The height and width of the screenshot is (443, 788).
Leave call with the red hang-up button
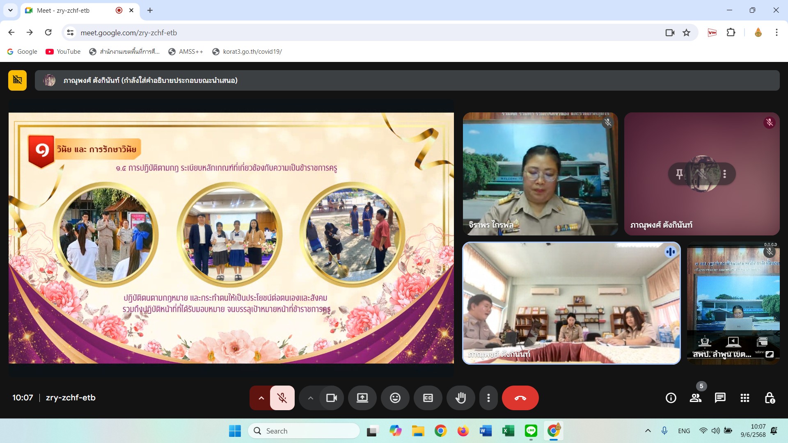520,398
